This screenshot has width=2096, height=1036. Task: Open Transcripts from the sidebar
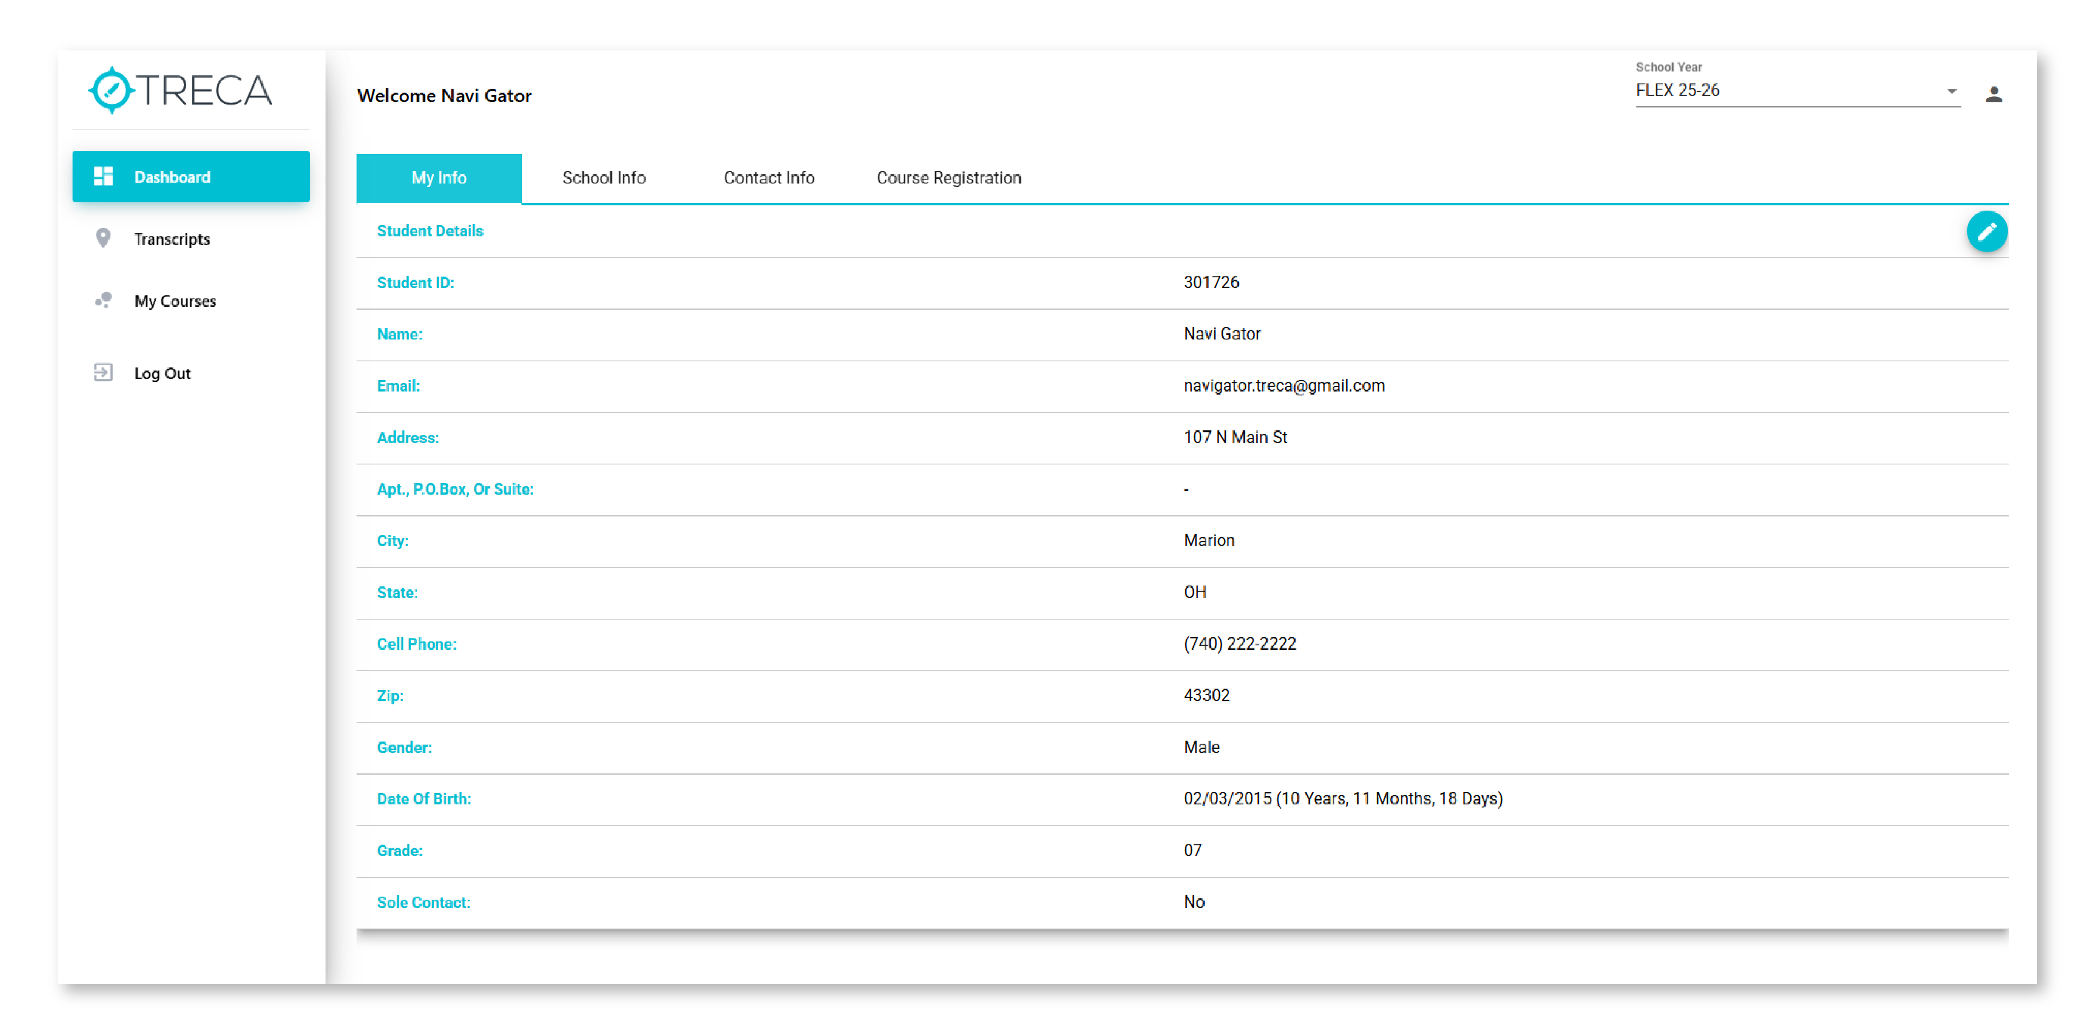pos(172,239)
